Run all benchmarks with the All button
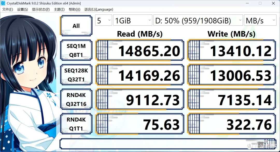280x152 pixels. pos(76,26)
